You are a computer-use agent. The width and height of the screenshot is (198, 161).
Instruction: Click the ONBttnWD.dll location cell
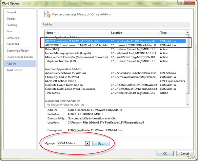point(134,85)
